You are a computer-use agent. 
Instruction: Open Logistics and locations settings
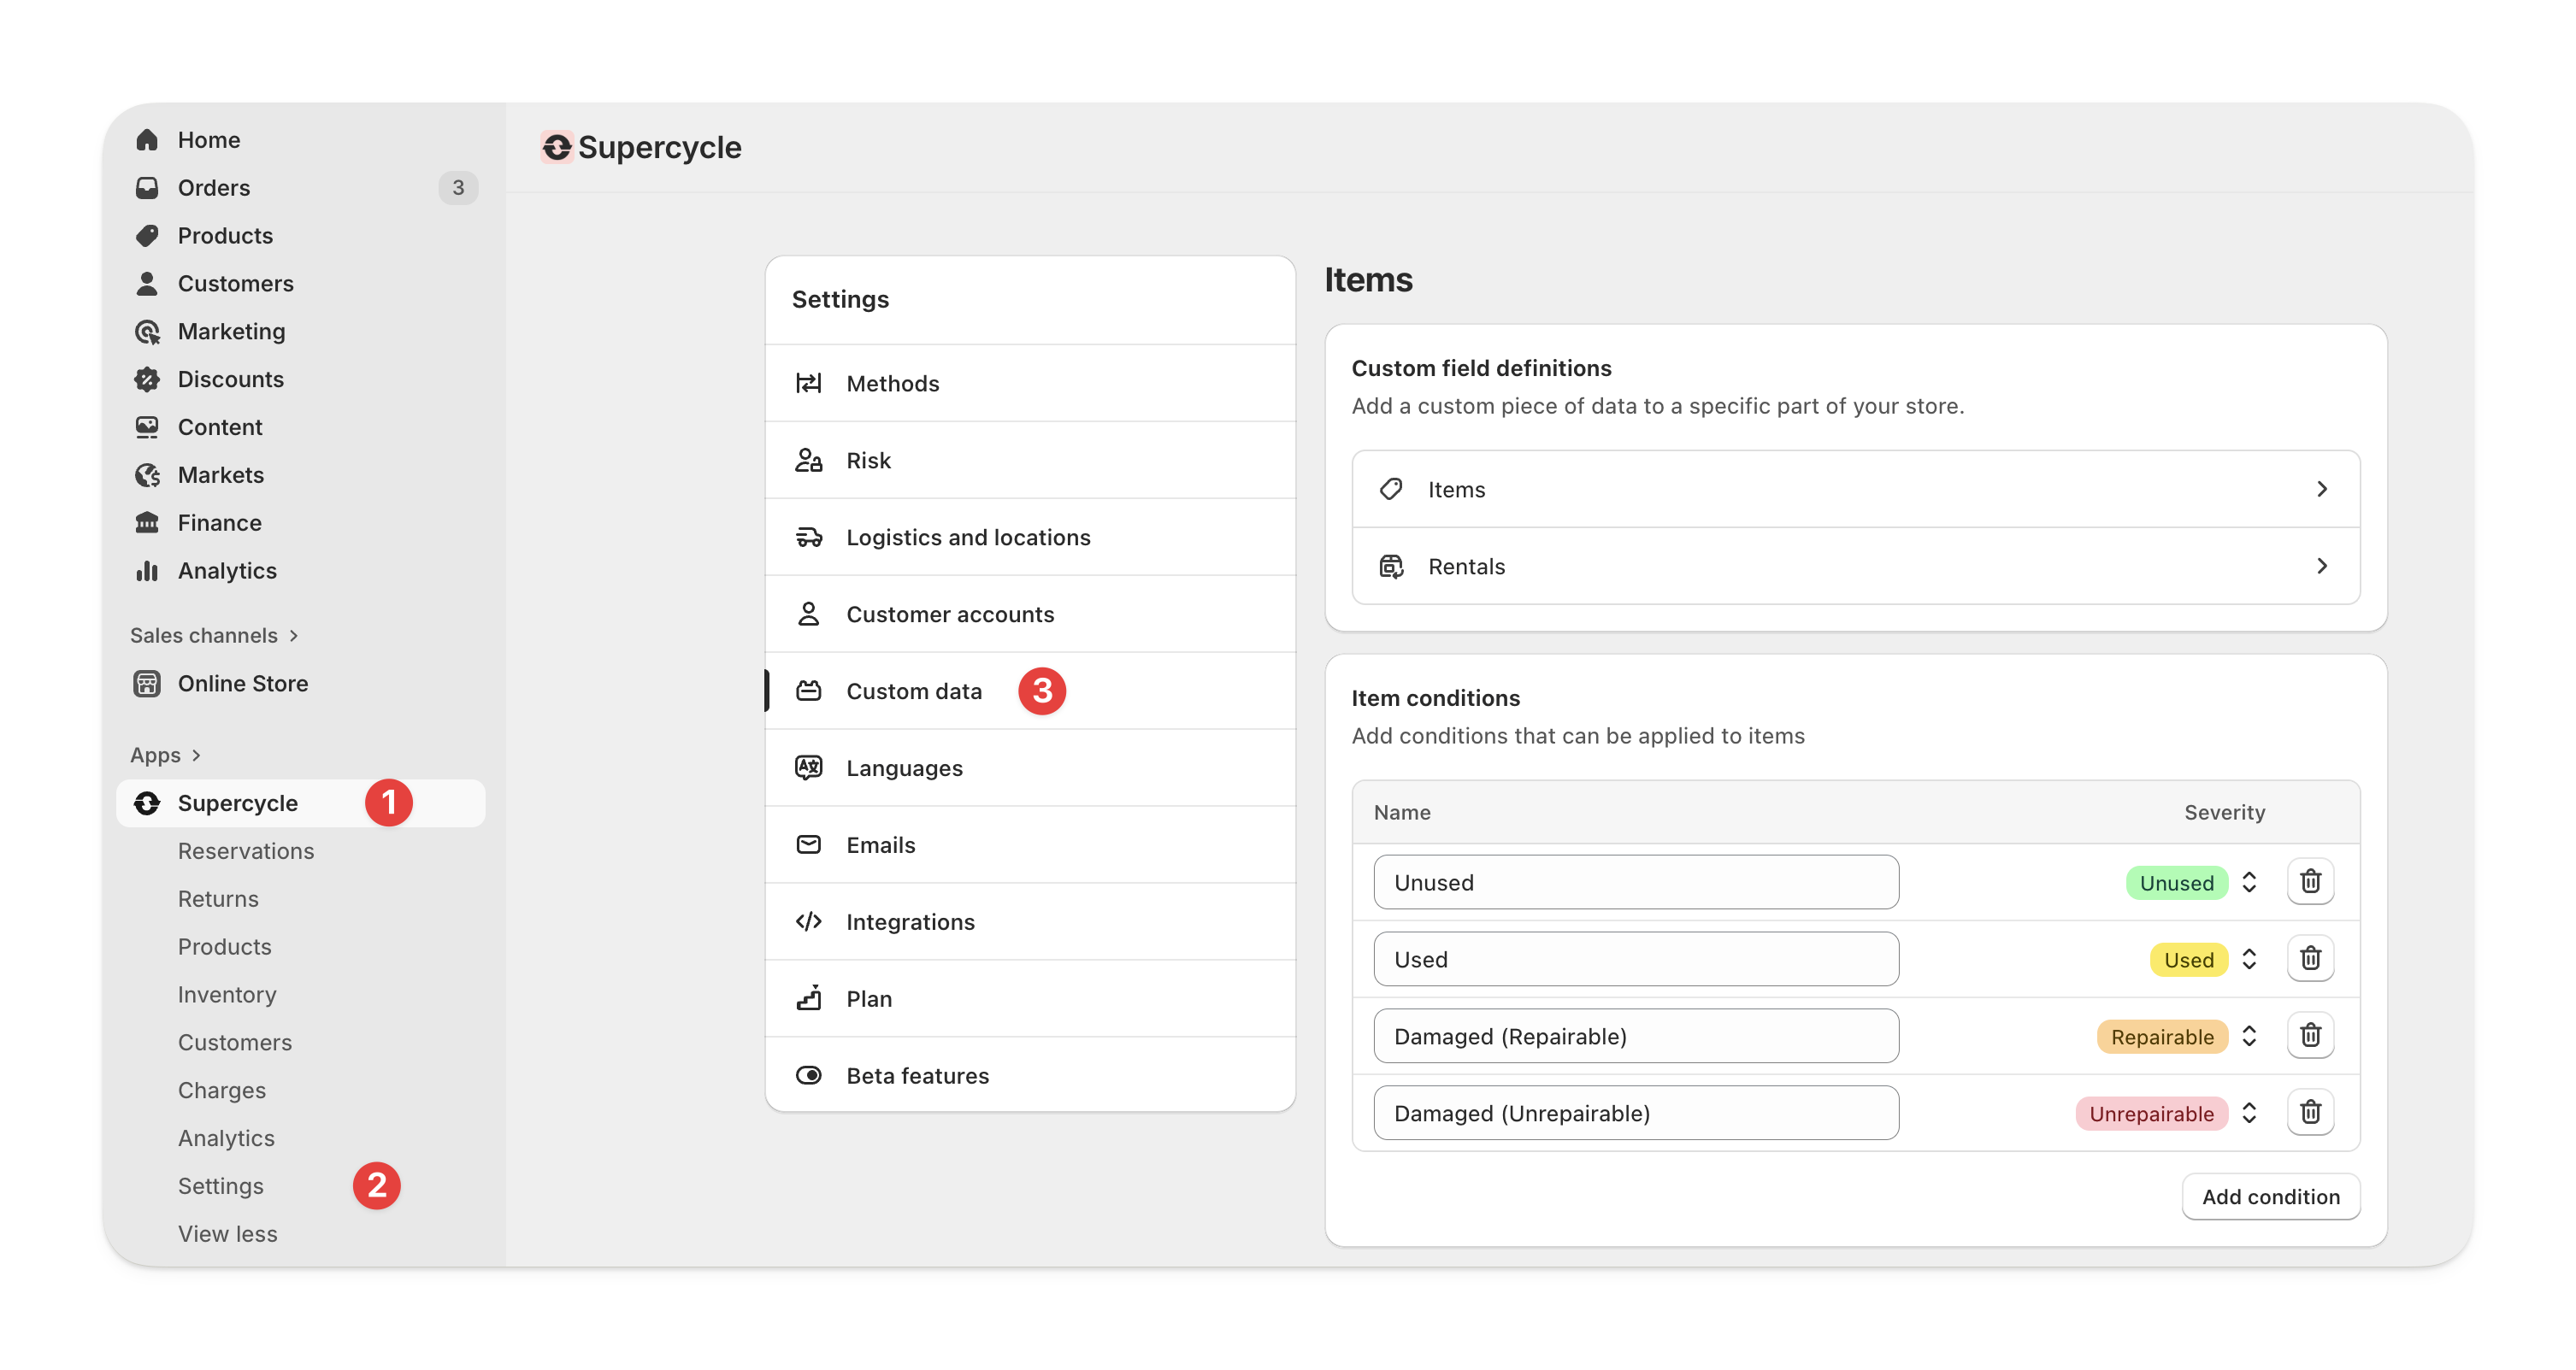(967, 538)
